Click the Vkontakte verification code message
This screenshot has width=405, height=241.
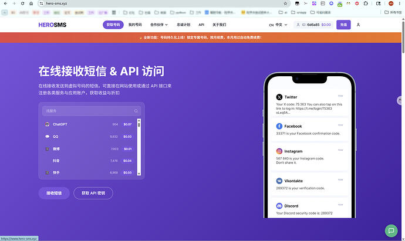click(301, 188)
